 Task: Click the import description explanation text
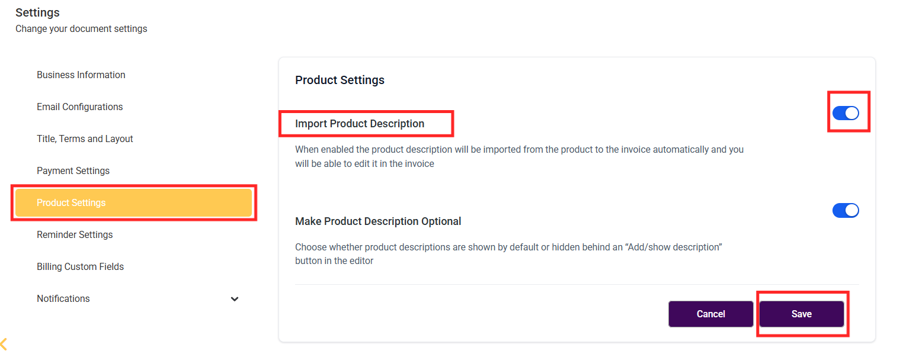[x=518, y=156]
